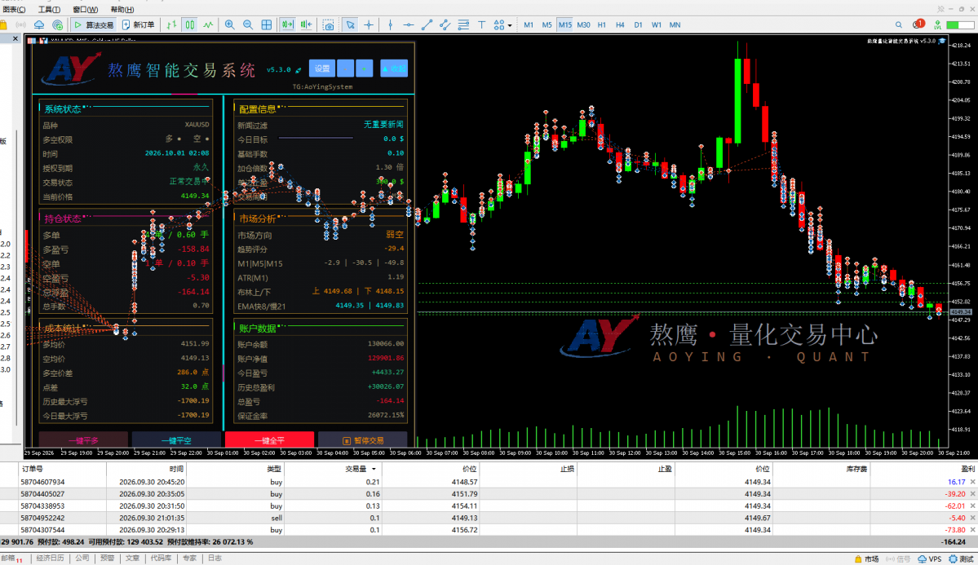Switch to W1 weekly timeframe
The image size is (978, 565).
[x=656, y=25]
